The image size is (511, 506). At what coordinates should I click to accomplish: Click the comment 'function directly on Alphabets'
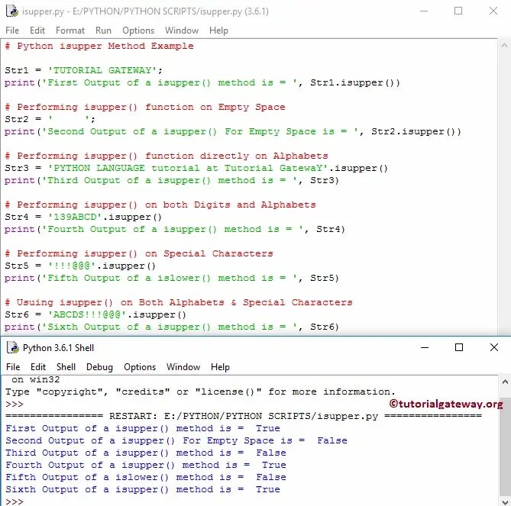[167, 156]
